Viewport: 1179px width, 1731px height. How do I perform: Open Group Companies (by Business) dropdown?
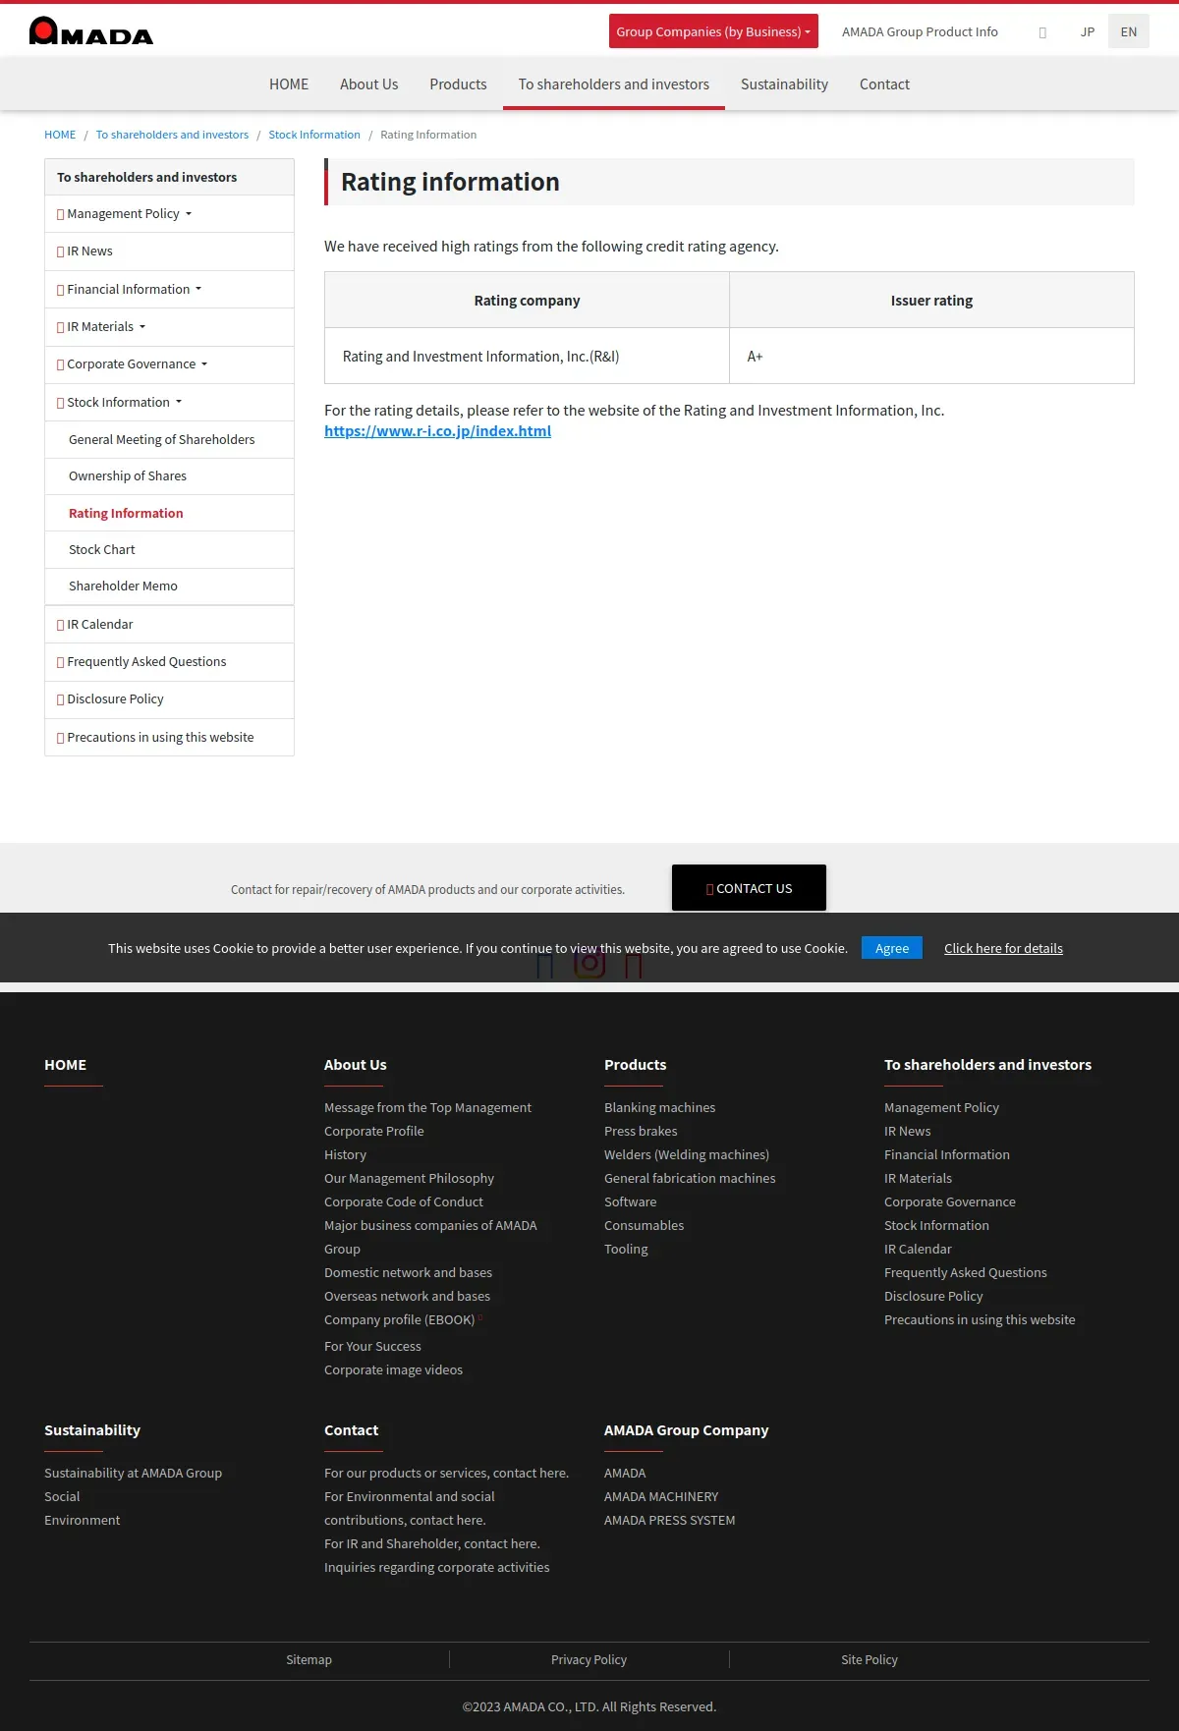tap(713, 31)
